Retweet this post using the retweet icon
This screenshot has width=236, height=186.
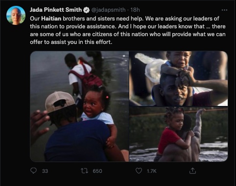coord(84,171)
